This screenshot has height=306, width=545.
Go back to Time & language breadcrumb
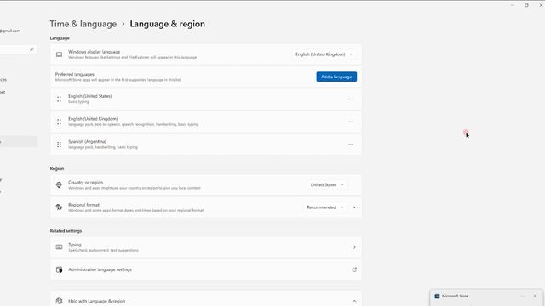tap(83, 24)
